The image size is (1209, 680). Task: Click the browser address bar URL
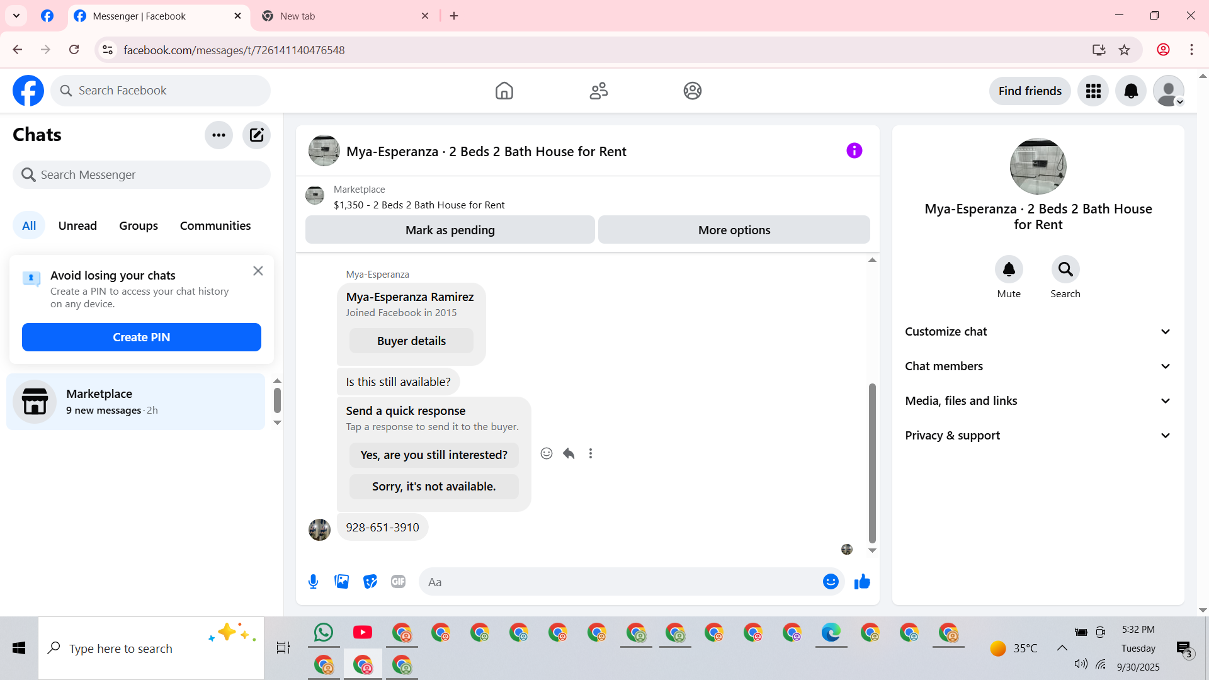click(x=234, y=50)
